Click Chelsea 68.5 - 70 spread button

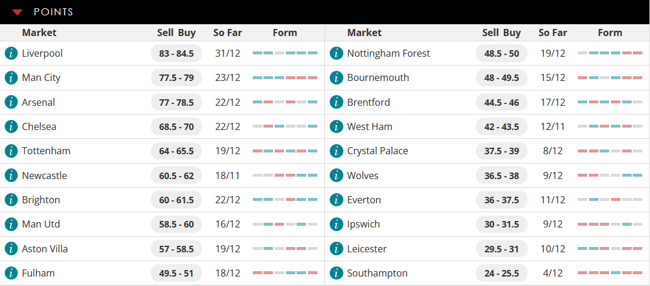pyautogui.click(x=176, y=126)
